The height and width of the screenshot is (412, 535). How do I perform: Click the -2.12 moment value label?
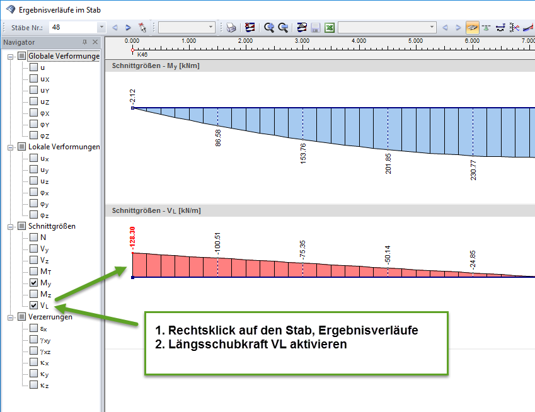pos(132,96)
